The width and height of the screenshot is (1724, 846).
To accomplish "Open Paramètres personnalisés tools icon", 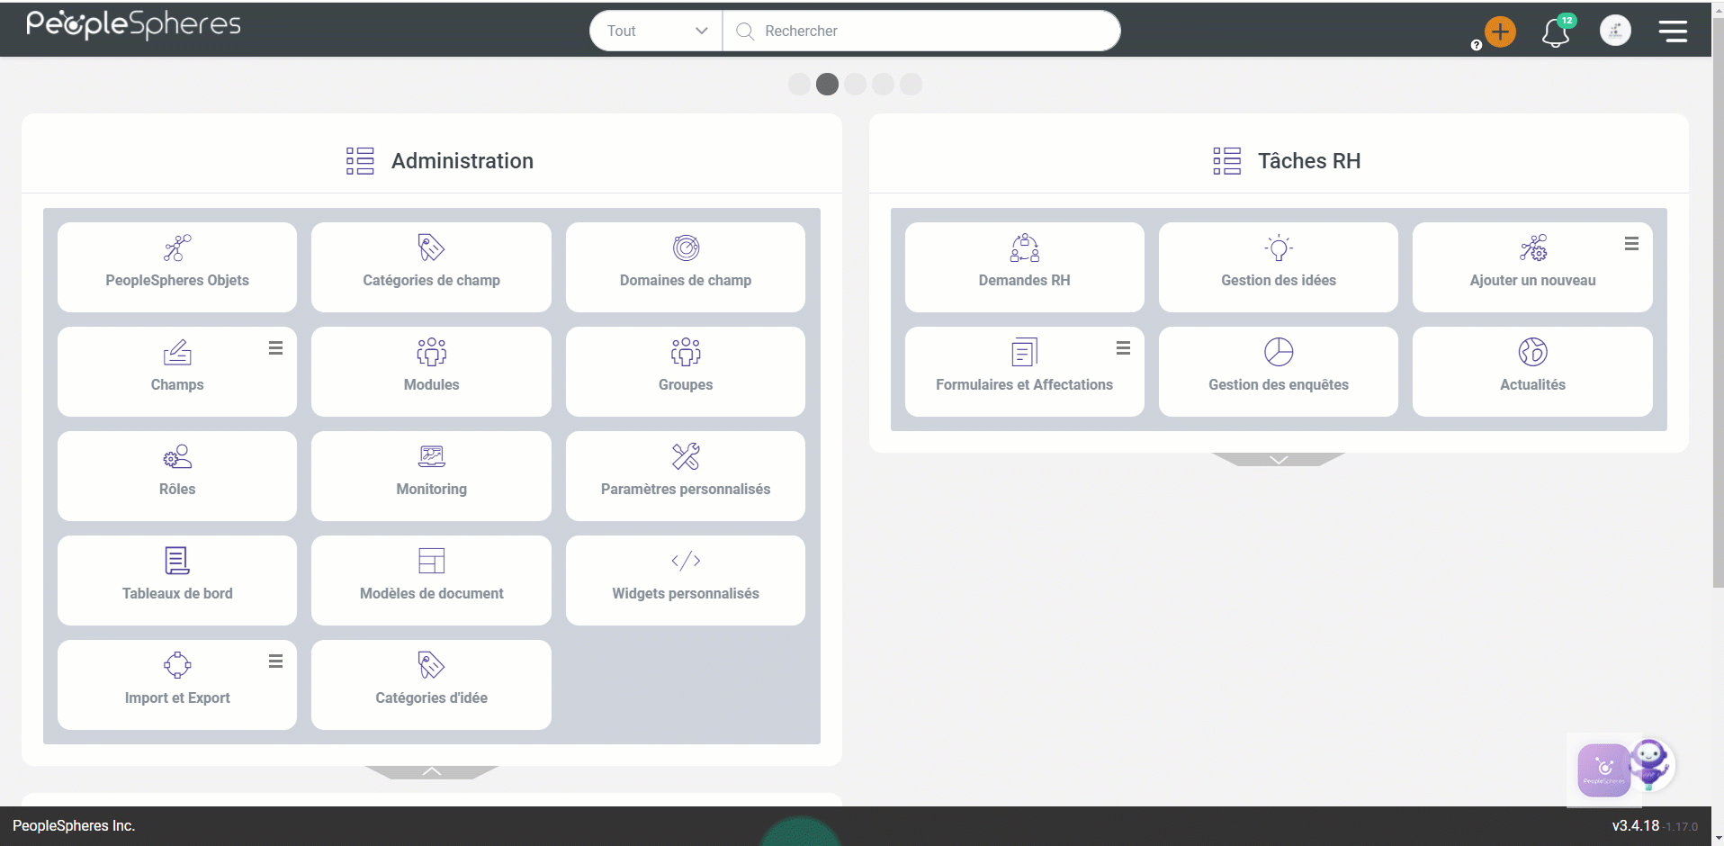I will click(686, 456).
